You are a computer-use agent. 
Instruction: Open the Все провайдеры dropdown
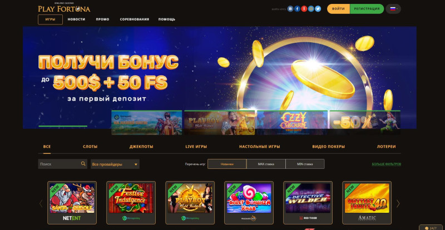[115, 164]
